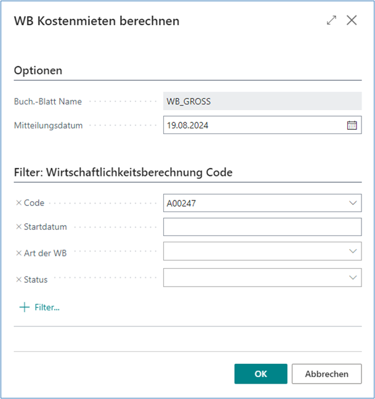375x399 pixels.
Task: Click the Code field containing A00247
Action: pos(252,203)
